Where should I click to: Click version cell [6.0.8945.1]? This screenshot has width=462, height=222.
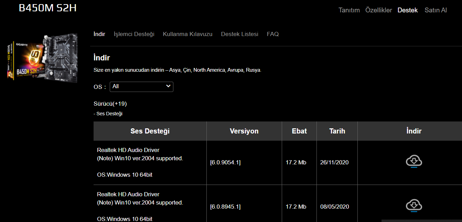click(225, 207)
